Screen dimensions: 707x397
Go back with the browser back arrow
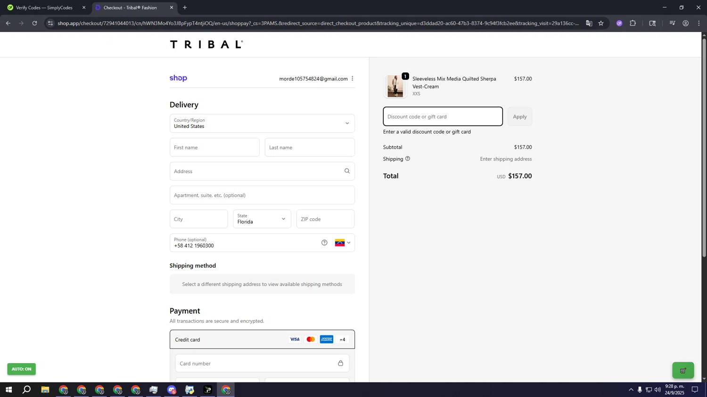(x=8, y=23)
